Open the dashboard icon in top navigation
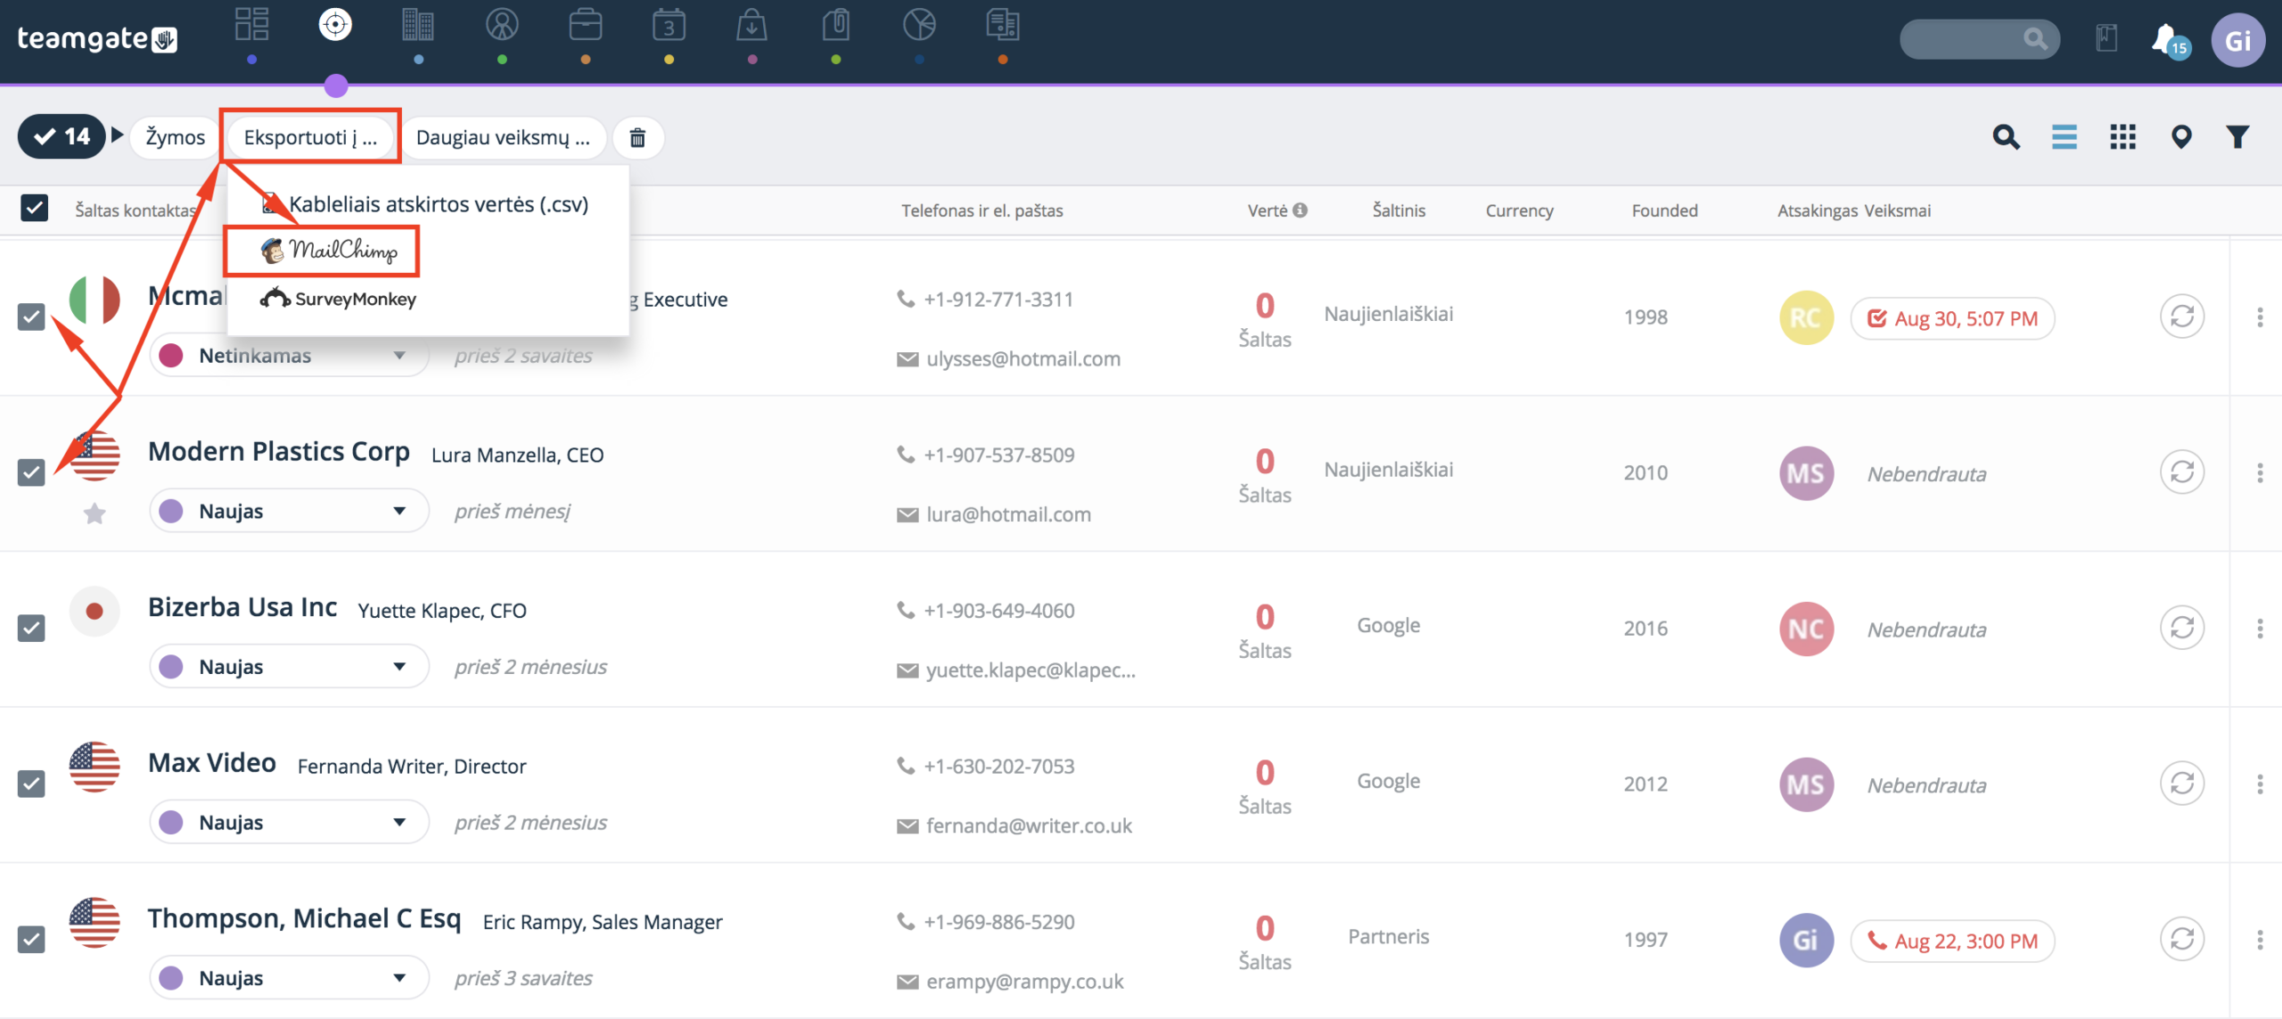2282x1019 pixels. coord(251,25)
